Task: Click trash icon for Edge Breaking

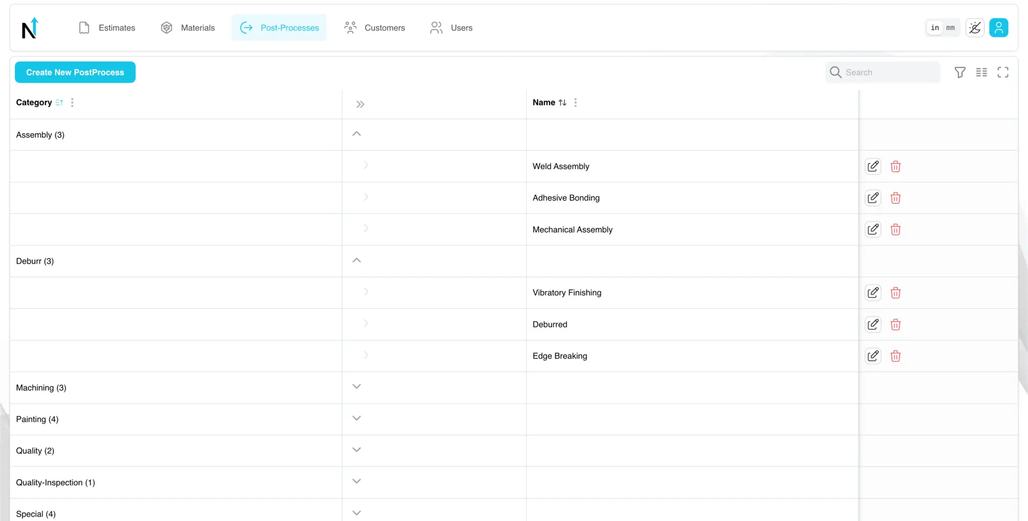Action: click(x=895, y=356)
